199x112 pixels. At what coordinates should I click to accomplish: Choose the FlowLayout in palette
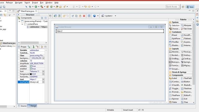tap(187, 52)
